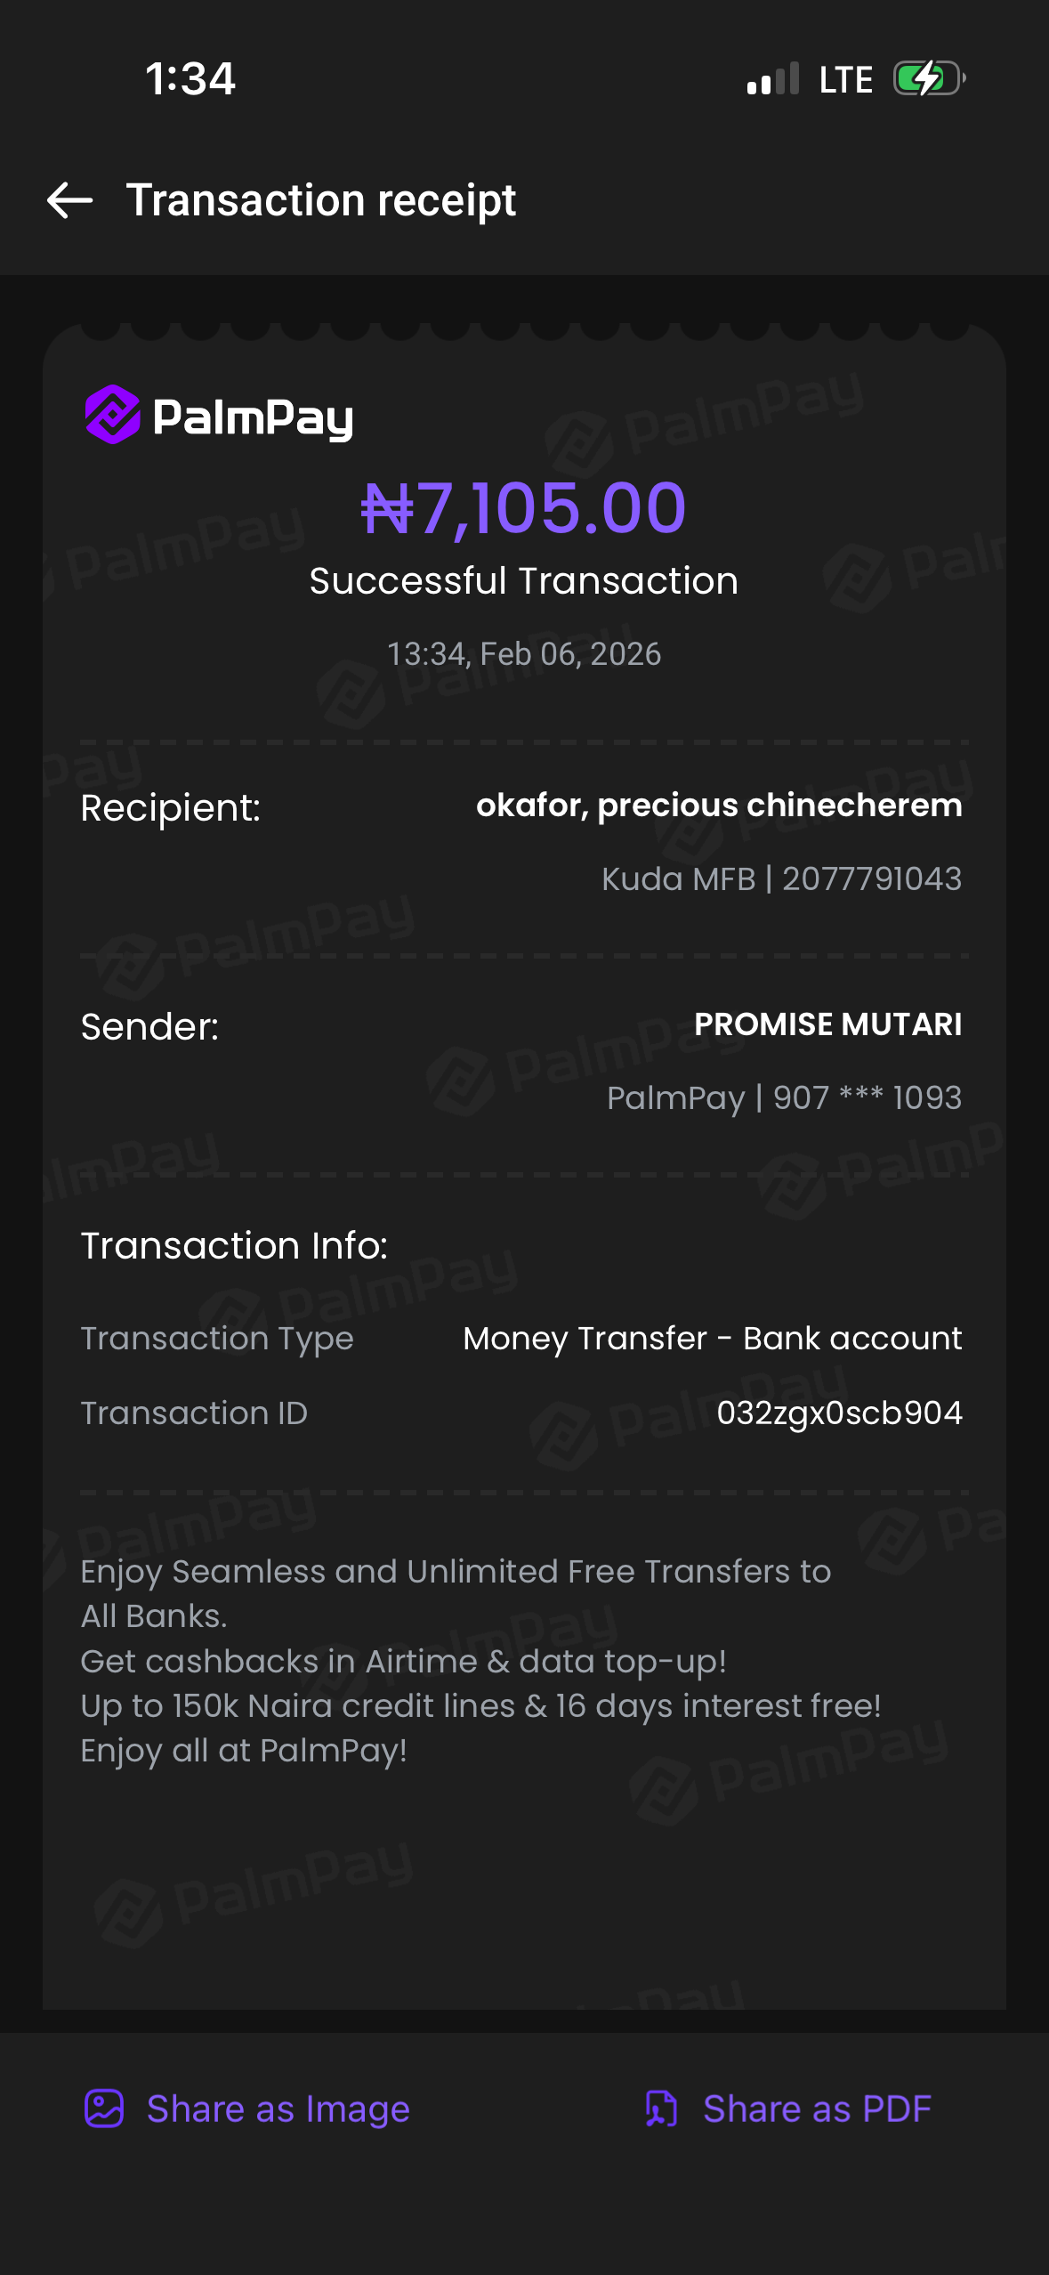Tap sender name PROMISE MUTARI
The height and width of the screenshot is (2275, 1049).
pos(827,1024)
